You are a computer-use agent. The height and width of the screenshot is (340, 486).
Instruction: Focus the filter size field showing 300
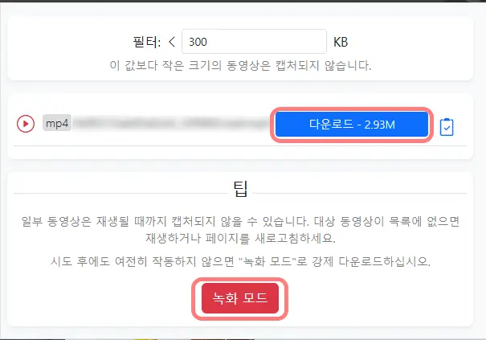[x=254, y=42]
